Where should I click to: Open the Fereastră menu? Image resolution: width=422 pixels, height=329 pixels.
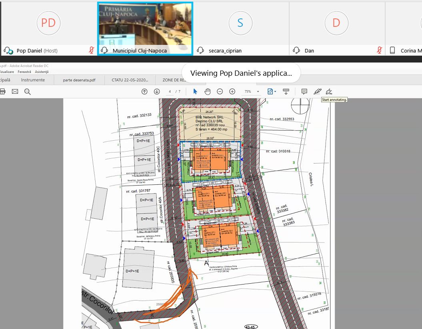(24, 72)
